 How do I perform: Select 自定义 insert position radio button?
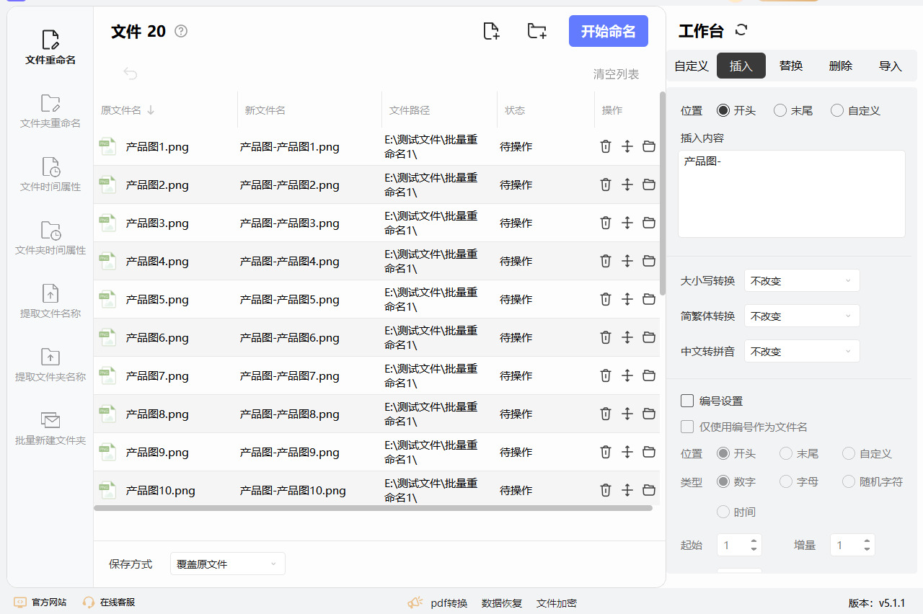point(837,110)
